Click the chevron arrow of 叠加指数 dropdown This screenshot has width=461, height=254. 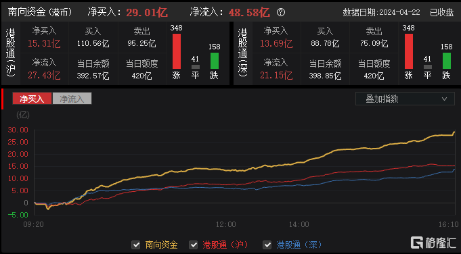click(444, 99)
